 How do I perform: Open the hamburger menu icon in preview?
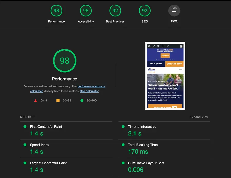tap(180, 70)
